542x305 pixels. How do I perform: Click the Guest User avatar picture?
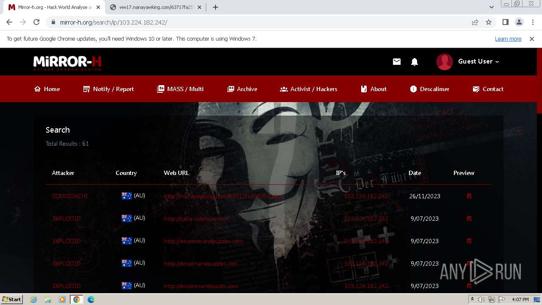[x=445, y=62]
